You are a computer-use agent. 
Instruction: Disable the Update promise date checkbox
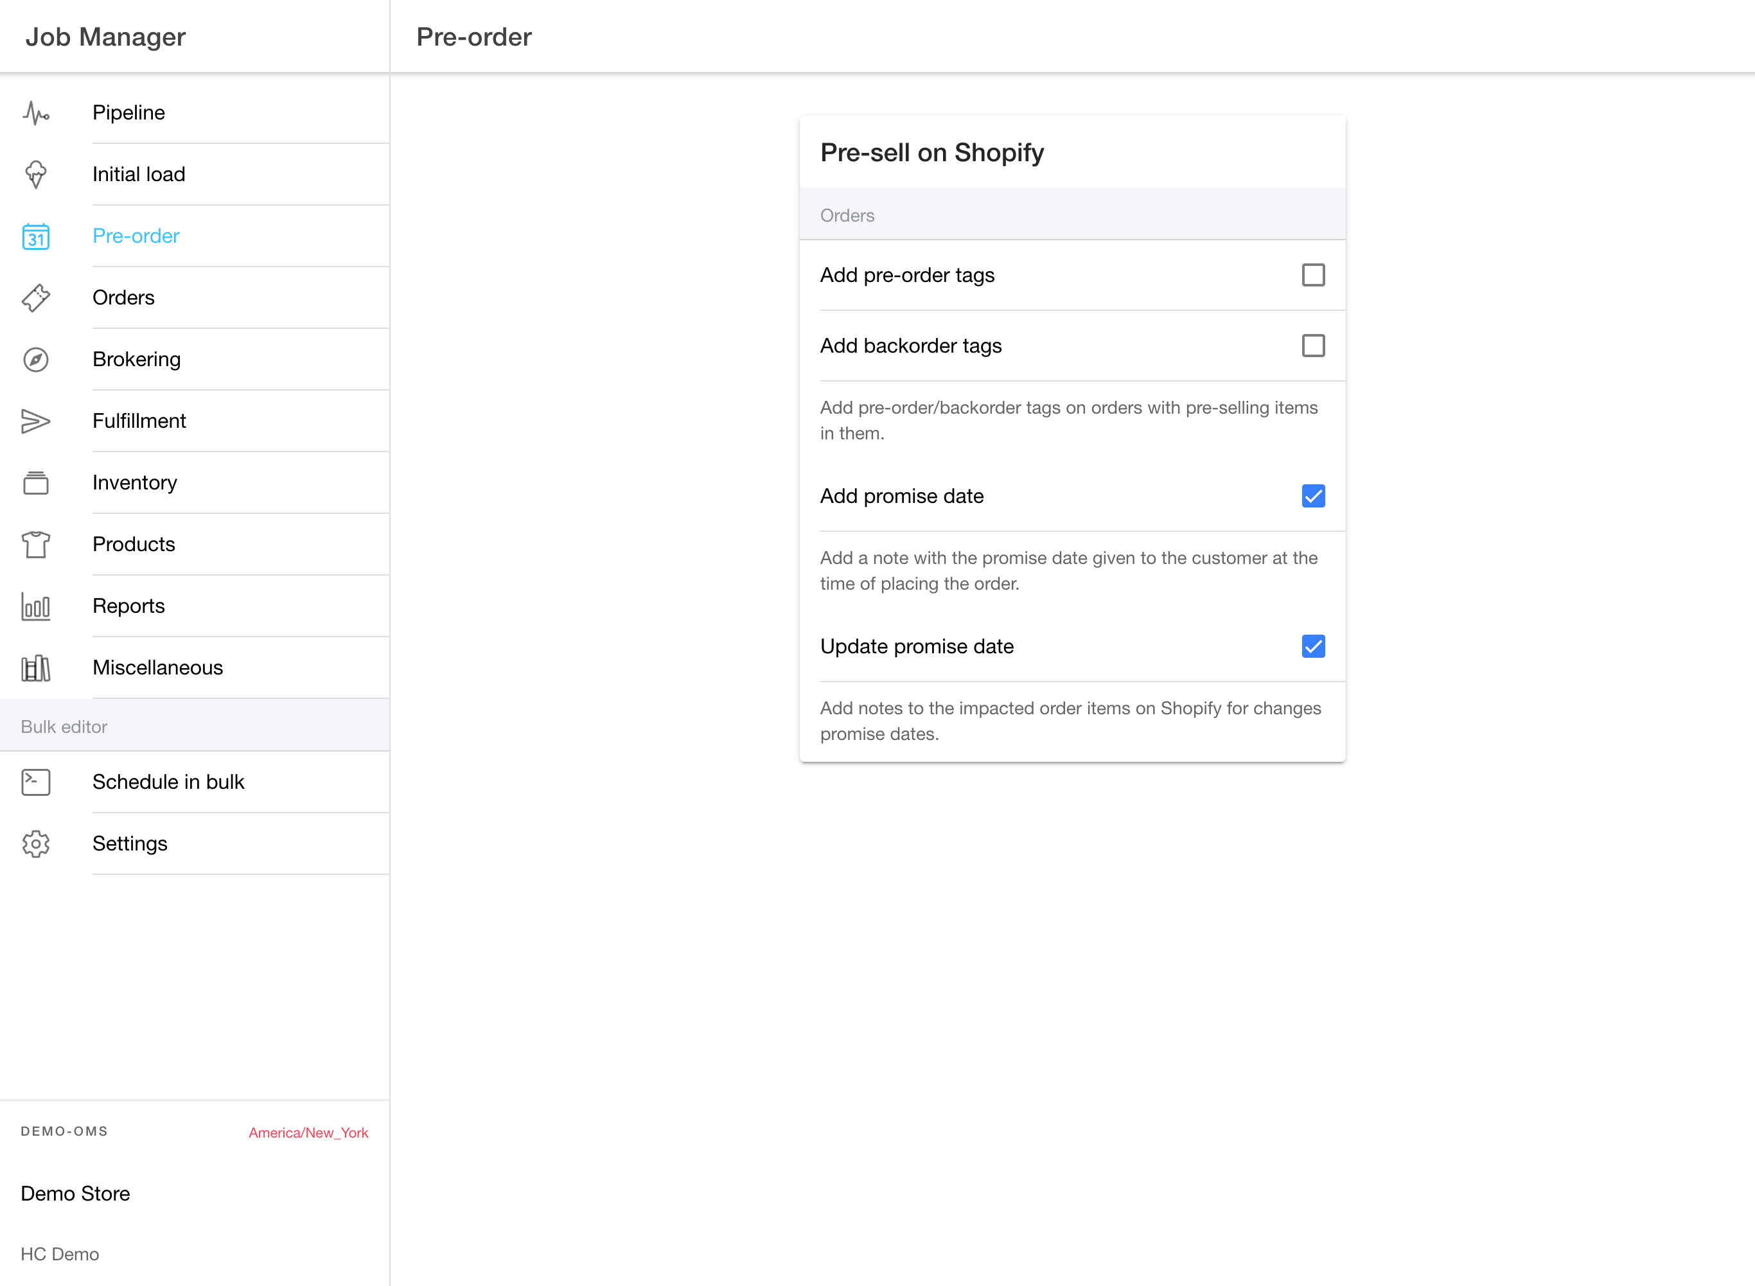point(1313,646)
